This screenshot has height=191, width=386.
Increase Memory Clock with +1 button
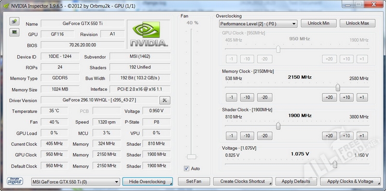pos(362,98)
